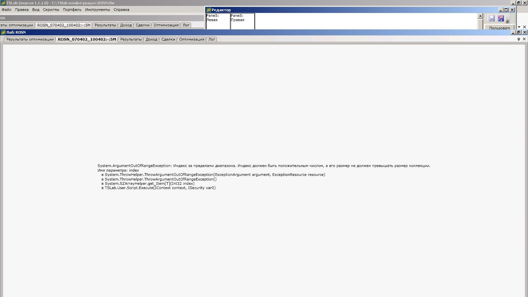Open the background panel's options dropdown arrow
Image resolution: width=528 pixels, height=297 pixels.
[x=519, y=27]
